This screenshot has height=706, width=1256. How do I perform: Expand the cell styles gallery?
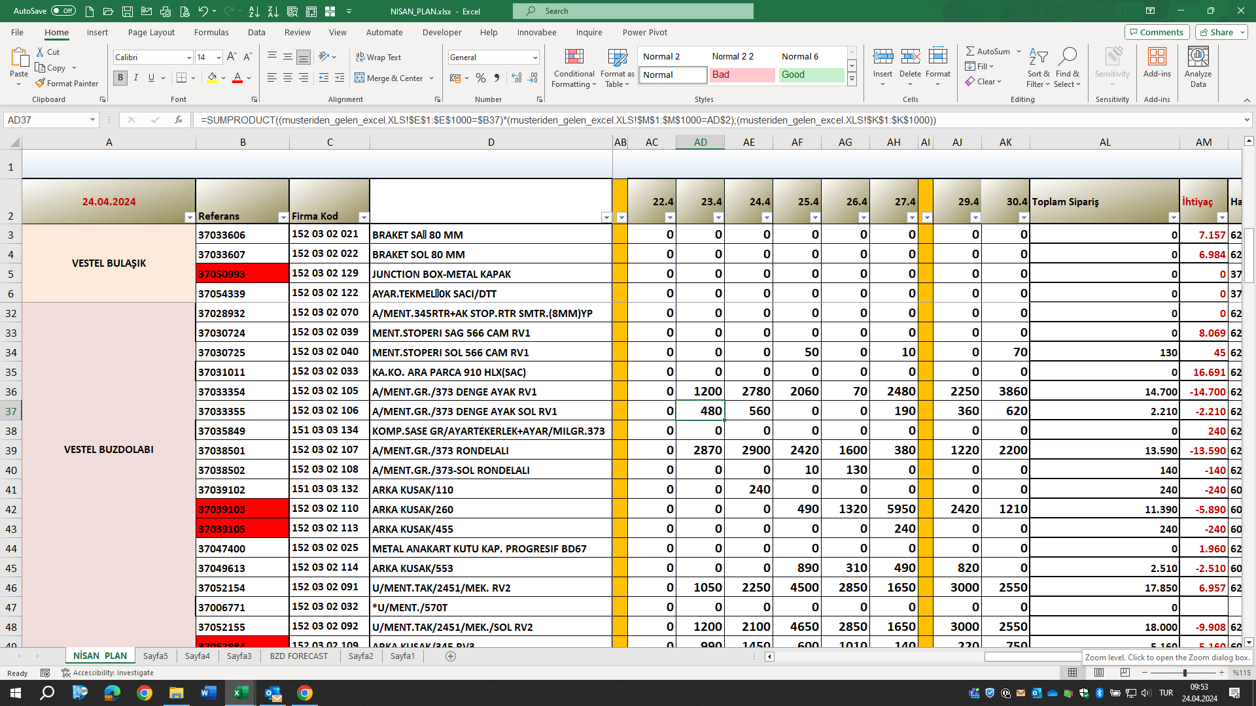pyautogui.click(x=852, y=80)
